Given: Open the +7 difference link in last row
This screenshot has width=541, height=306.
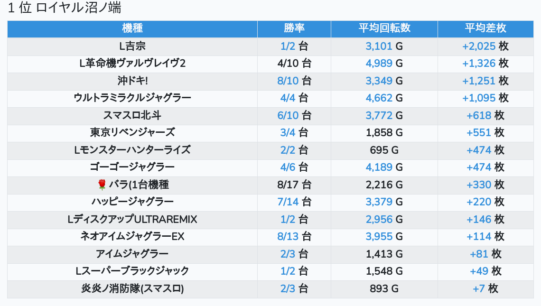Looking at the screenshot, I should pos(479,288).
